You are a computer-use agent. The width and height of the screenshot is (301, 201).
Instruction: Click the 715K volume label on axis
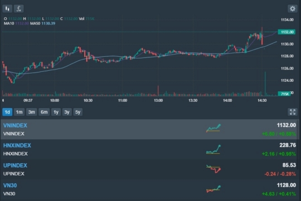[284, 94]
